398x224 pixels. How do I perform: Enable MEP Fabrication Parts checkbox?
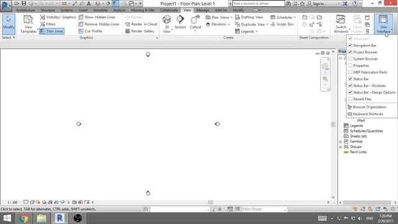pos(350,72)
